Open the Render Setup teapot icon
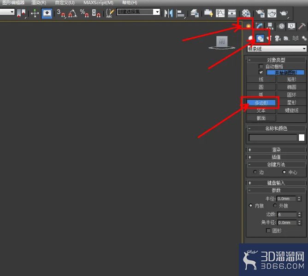 260,13
